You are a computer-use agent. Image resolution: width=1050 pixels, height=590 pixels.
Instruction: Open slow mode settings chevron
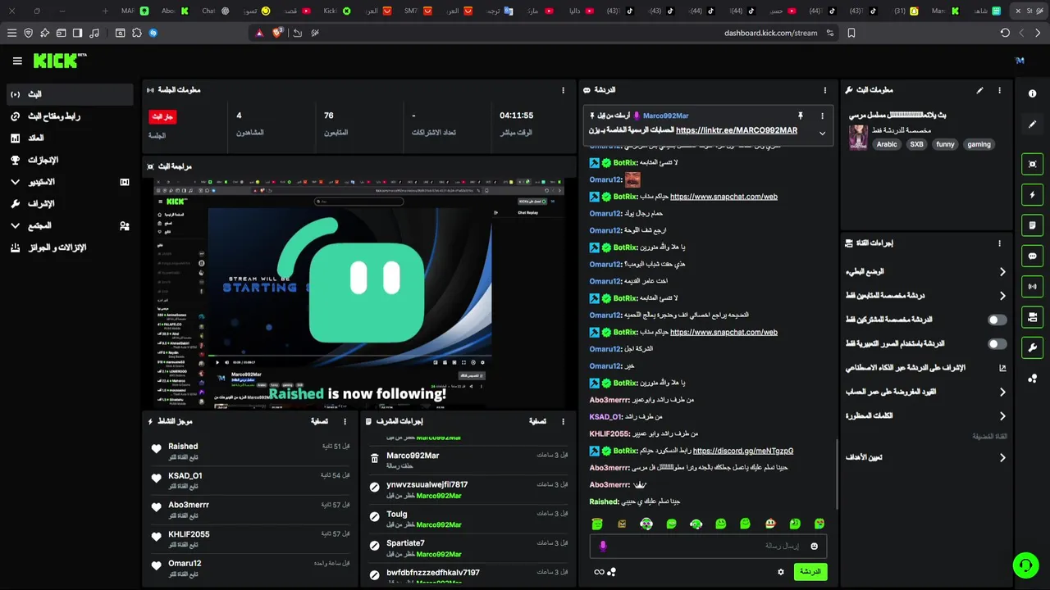click(x=1002, y=272)
